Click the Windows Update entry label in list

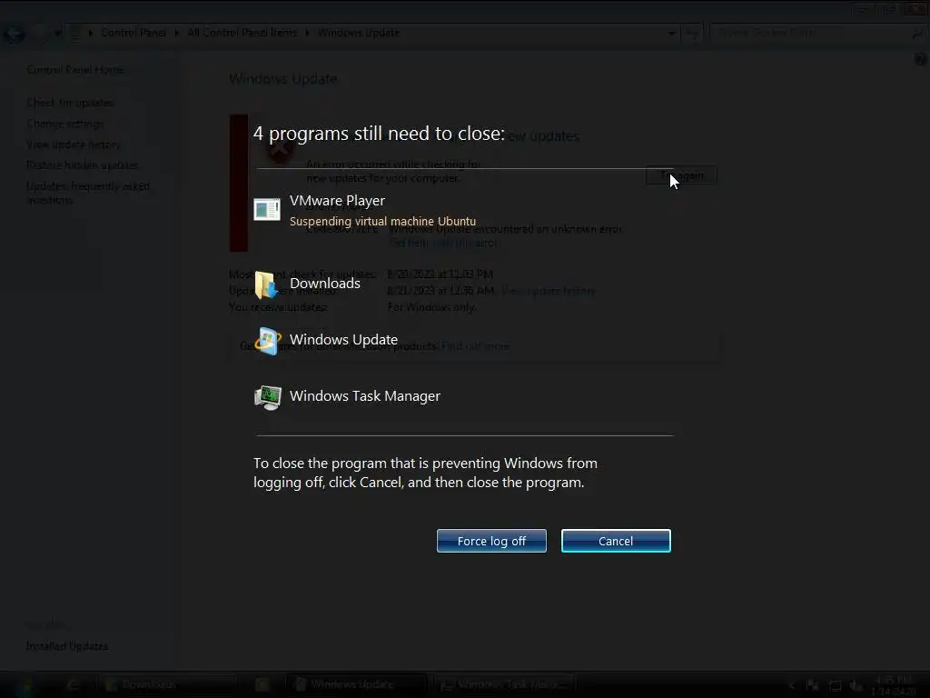(343, 340)
